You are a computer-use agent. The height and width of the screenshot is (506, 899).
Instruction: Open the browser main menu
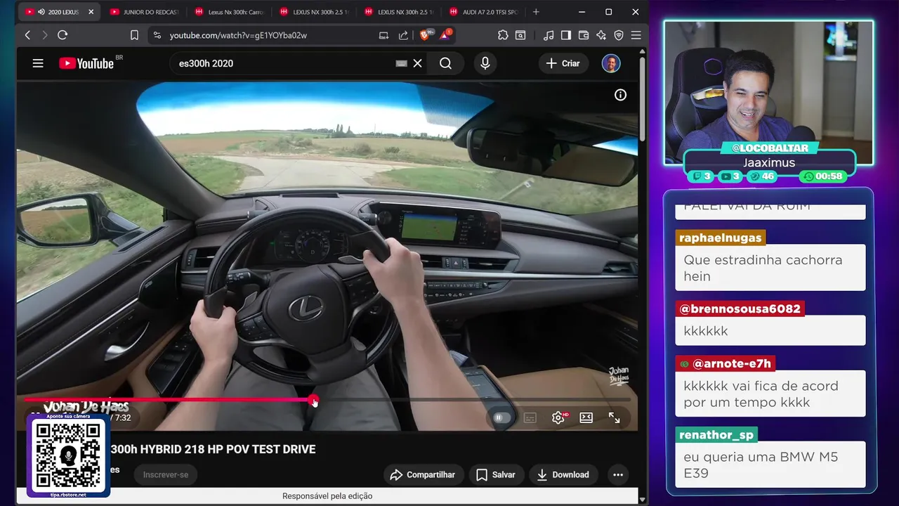tap(636, 35)
